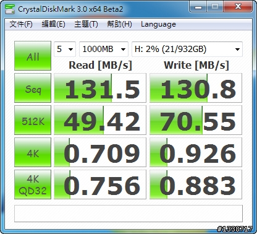Click the Write [MB/s] column header
Screen dimensions: 257x234
pos(196,65)
